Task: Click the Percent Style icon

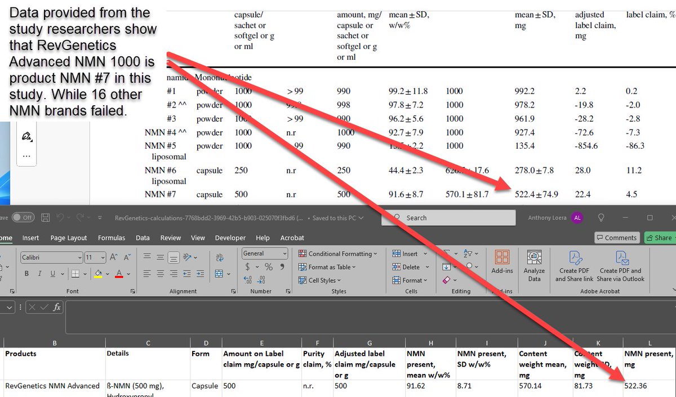Action: [x=269, y=266]
